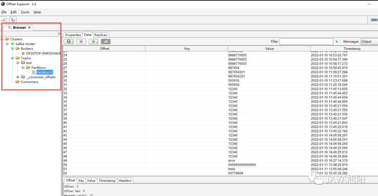The image size is (378, 196).
Task: Click the Consumers folder icon
Action: tap(17, 82)
